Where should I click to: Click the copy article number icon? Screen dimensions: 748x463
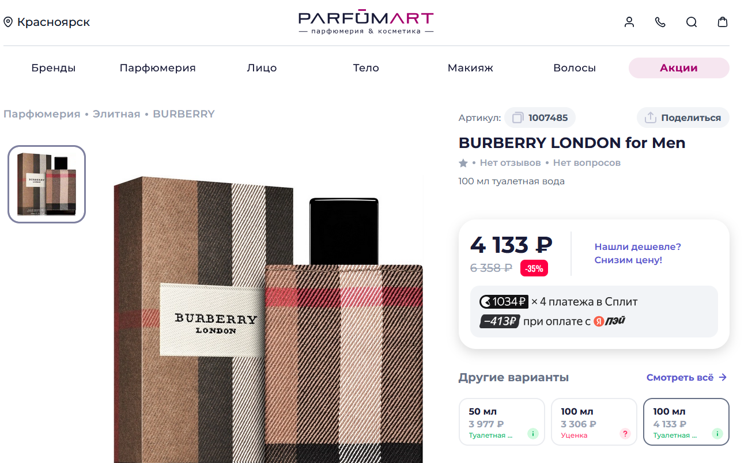(x=517, y=117)
